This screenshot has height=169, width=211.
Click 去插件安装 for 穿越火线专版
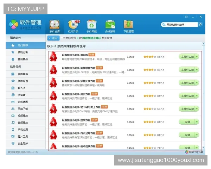187,83
